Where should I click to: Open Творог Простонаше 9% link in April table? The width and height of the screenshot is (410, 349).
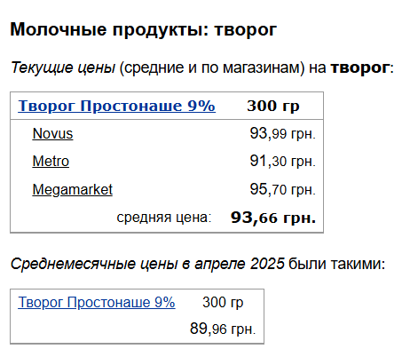97,303
